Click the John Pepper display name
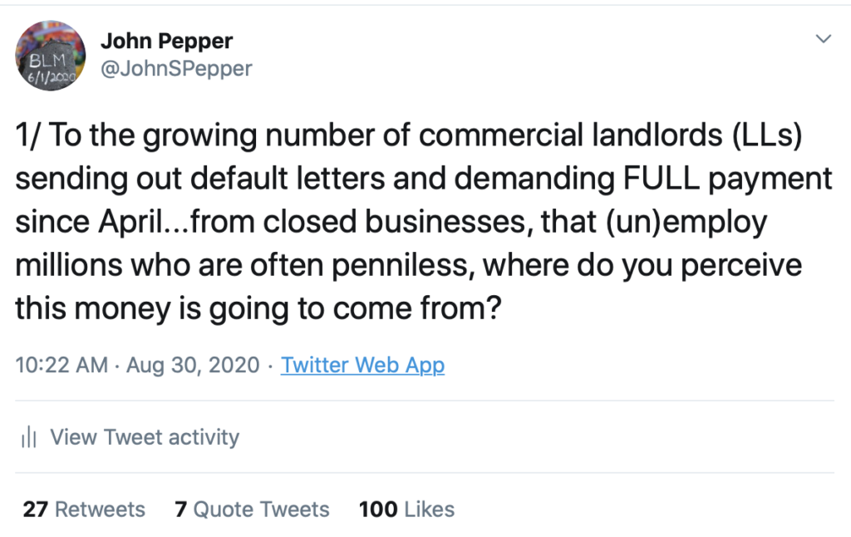This screenshot has width=851, height=537. (166, 42)
